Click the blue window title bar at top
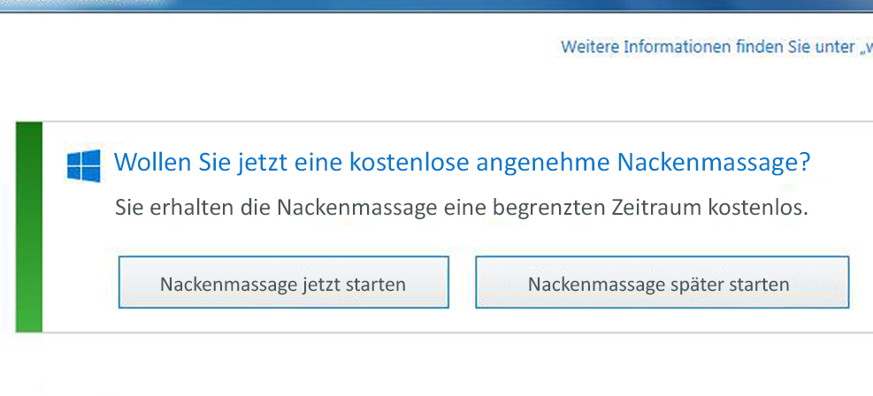The width and height of the screenshot is (873, 396). [x=442, y=5]
